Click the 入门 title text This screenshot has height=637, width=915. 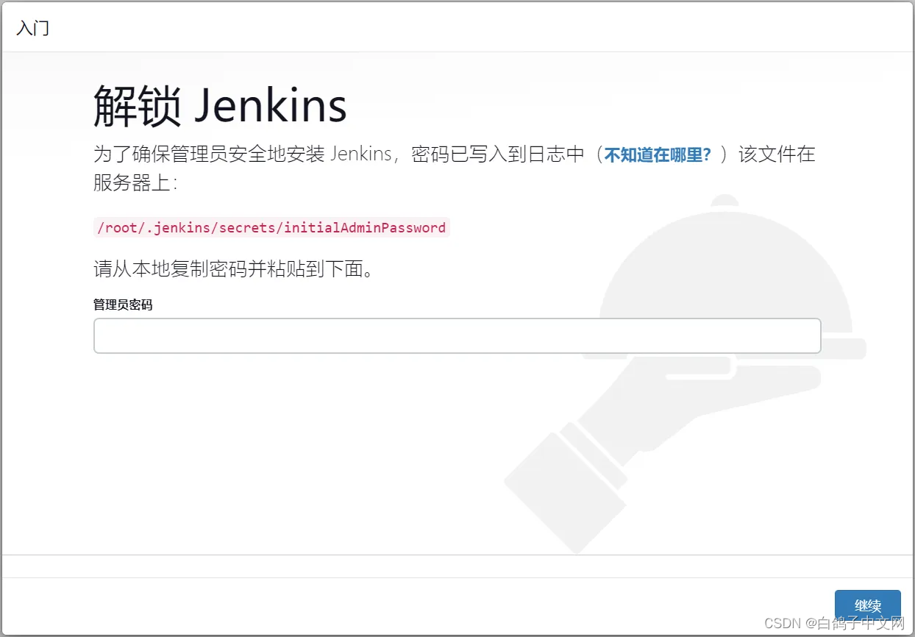pyautogui.click(x=33, y=29)
